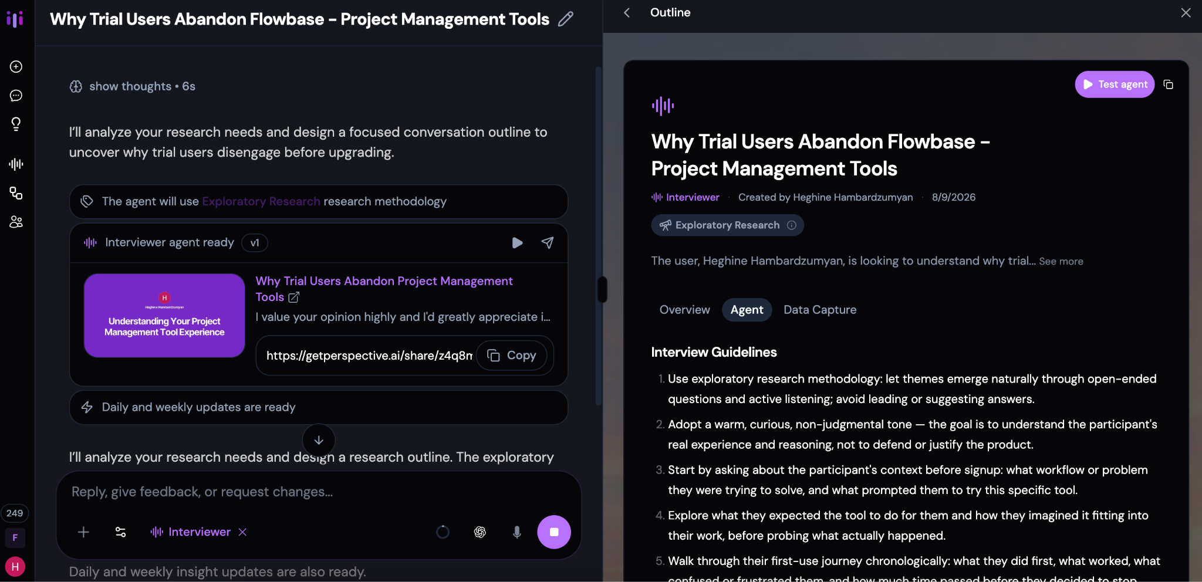Click the lightning icon in updates card
This screenshot has height=582, width=1202.
[x=87, y=407]
